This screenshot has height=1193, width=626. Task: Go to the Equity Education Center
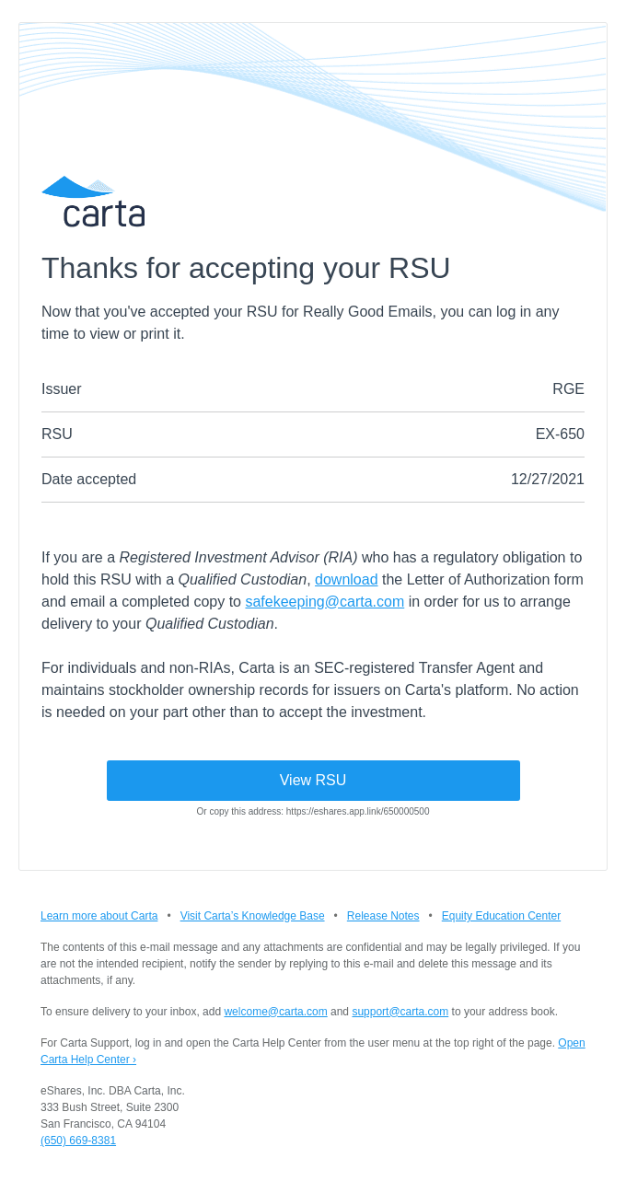click(x=501, y=916)
